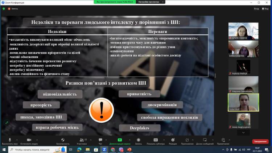Open the Chat panel
The image size is (272, 153).
100,140
